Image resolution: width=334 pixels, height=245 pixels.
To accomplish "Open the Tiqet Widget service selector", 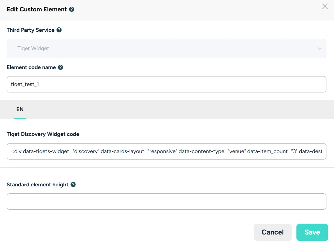I will [x=166, y=49].
